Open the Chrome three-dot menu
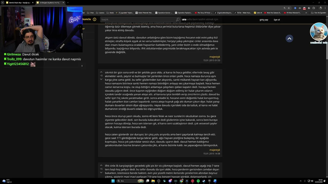 click(325, 8)
